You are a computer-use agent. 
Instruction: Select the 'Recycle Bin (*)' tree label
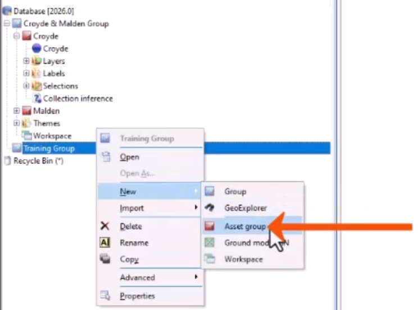38,161
